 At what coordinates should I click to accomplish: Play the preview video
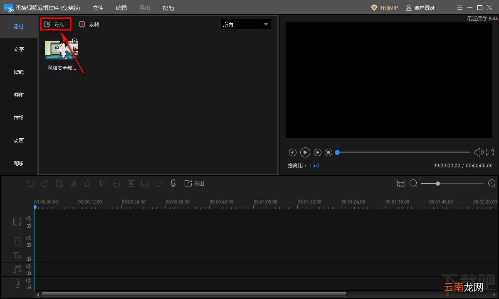coord(305,152)
